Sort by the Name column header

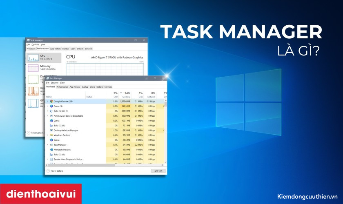[x=65, y=95]
